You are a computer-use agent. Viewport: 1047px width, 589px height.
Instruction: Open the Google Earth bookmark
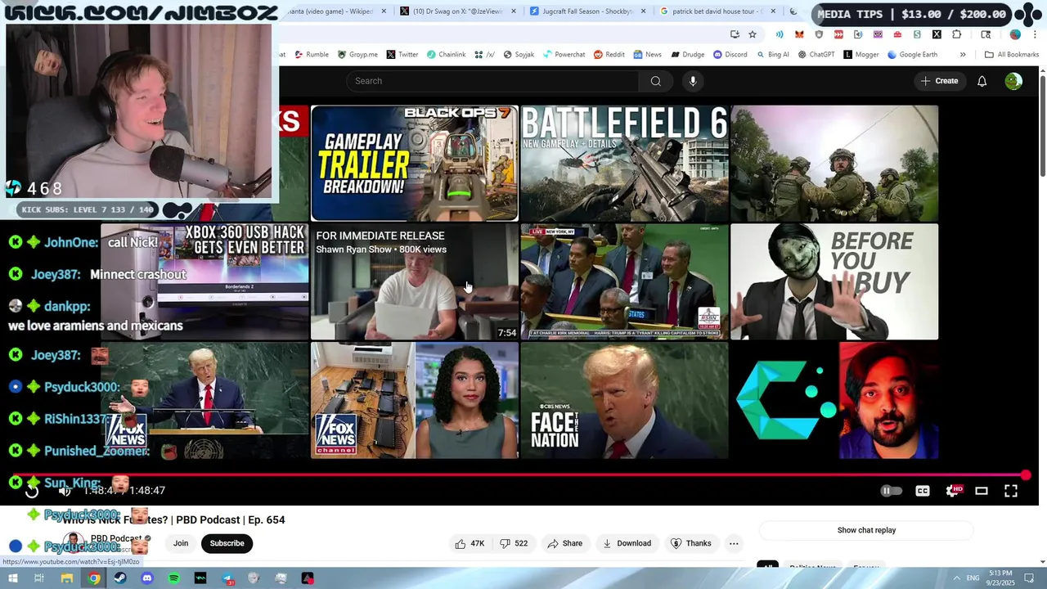click(x=912, y=55)
